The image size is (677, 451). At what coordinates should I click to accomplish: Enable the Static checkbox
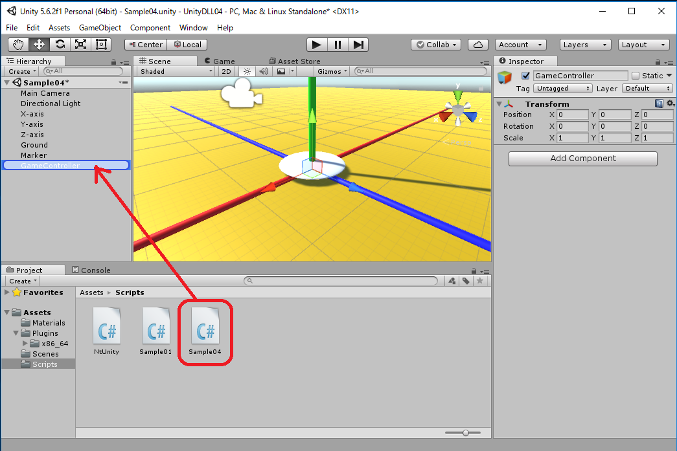pos(636,76)
